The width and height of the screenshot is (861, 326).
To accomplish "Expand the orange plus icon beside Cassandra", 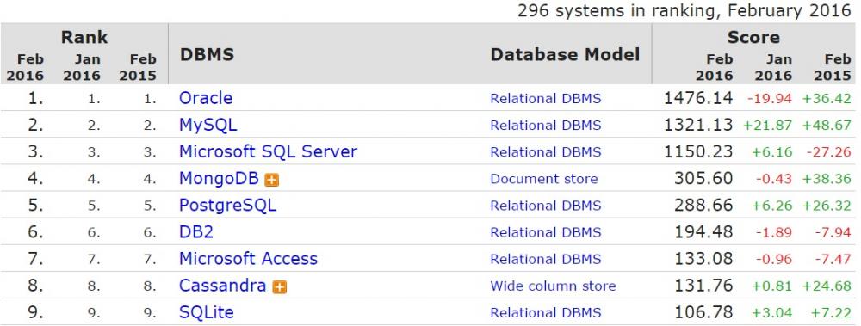I will coord(280,287).
